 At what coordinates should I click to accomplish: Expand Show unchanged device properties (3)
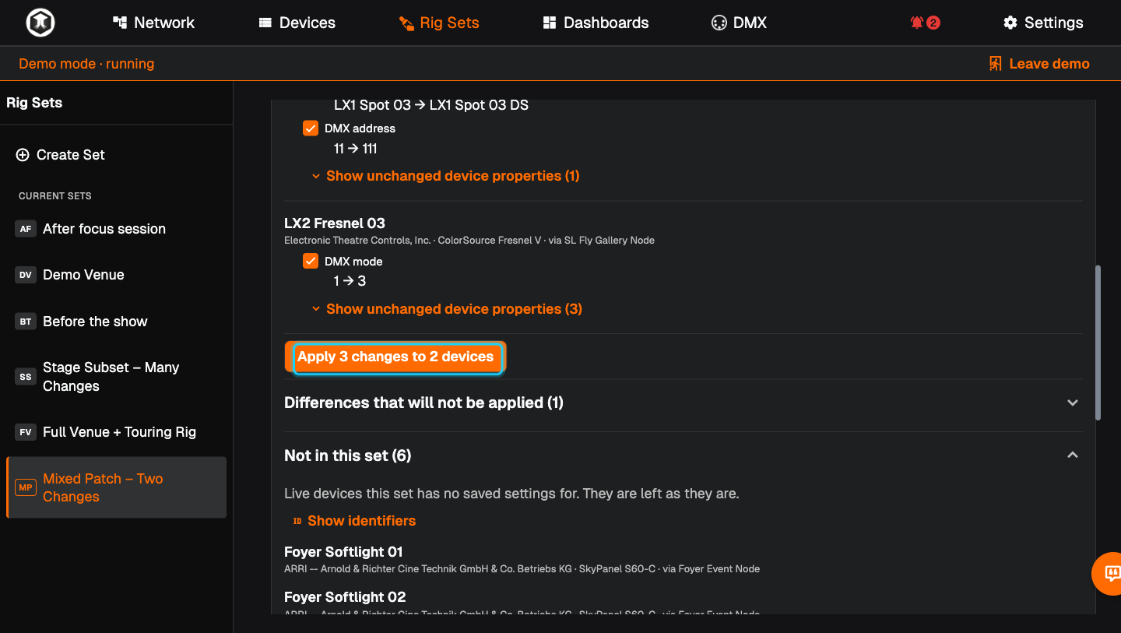[x=447, y=309]
